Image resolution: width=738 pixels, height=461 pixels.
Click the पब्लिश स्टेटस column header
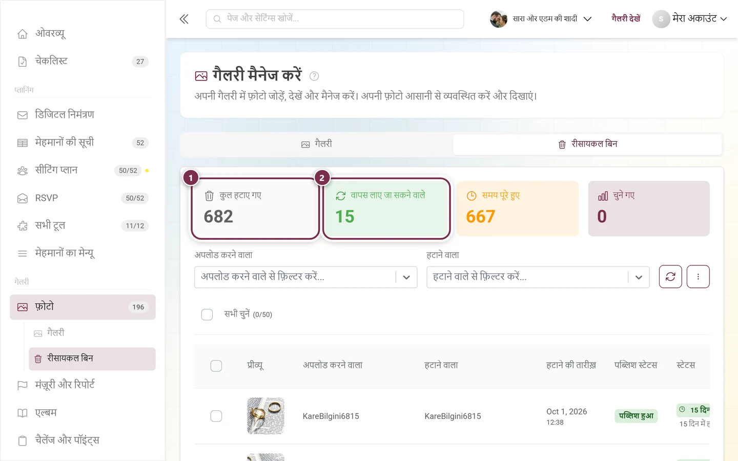click(635, 365)
